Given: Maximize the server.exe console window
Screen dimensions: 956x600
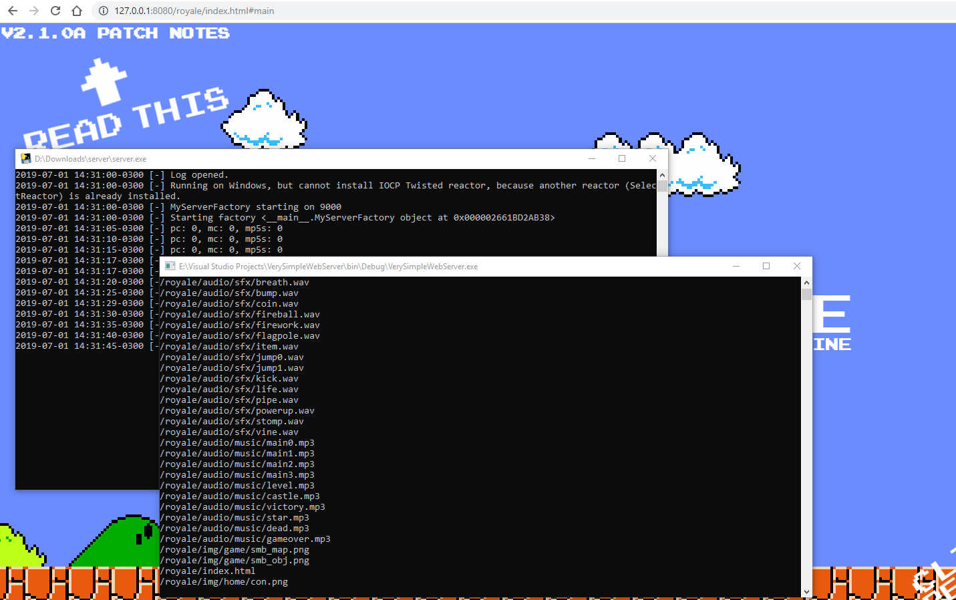Looking at the screenshot, I should pos(622,158).
